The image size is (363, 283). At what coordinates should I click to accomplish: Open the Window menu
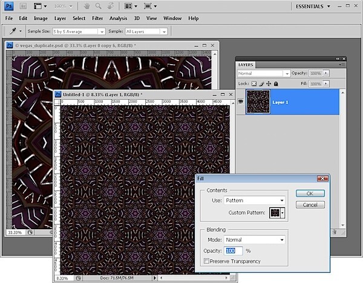172,18
